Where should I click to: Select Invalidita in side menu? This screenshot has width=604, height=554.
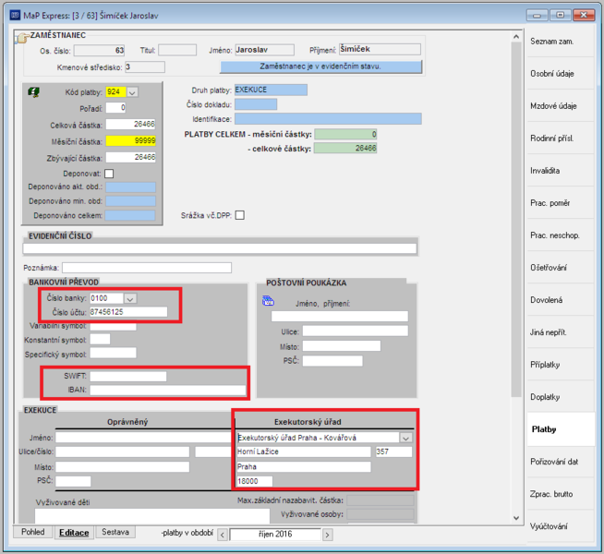click(560, 171)
